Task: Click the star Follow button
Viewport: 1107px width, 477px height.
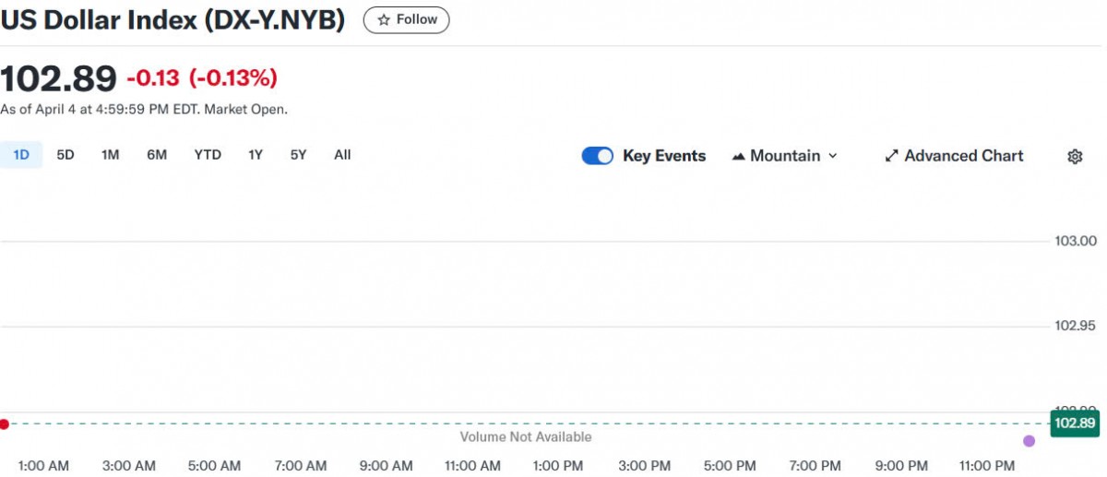Action: [406, 19]
